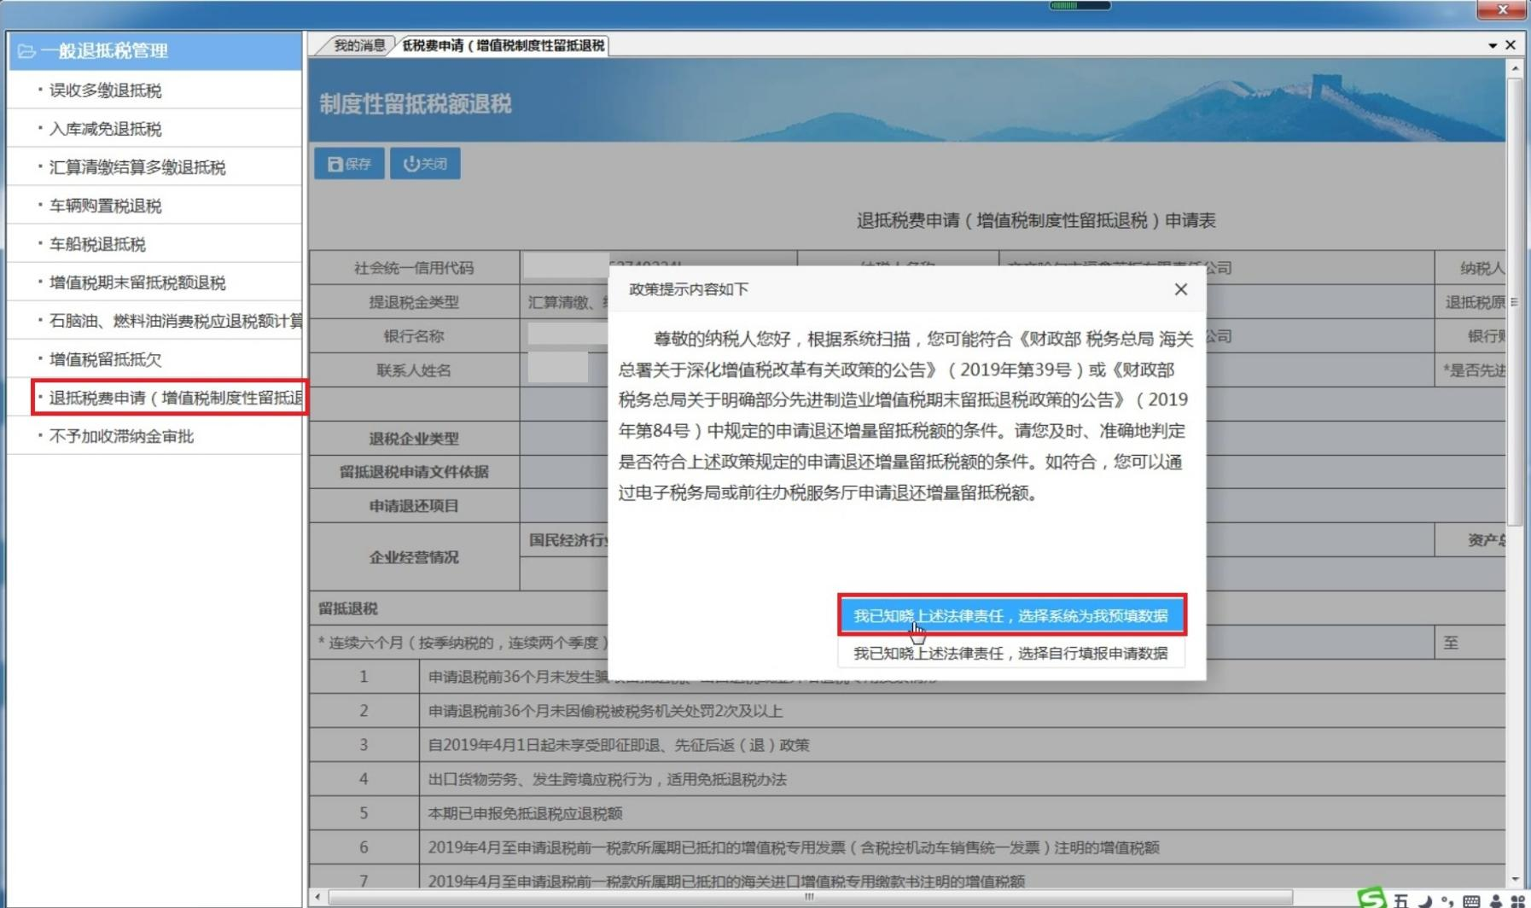Click the 关闭 power button in toolbar
The height and width of the screenshot is (908, 1531).
pos(425,164)
